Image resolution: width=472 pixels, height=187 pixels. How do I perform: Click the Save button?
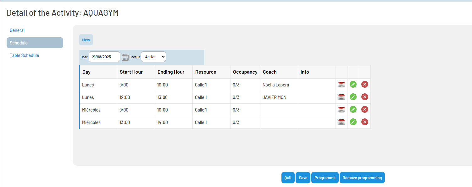303,178
